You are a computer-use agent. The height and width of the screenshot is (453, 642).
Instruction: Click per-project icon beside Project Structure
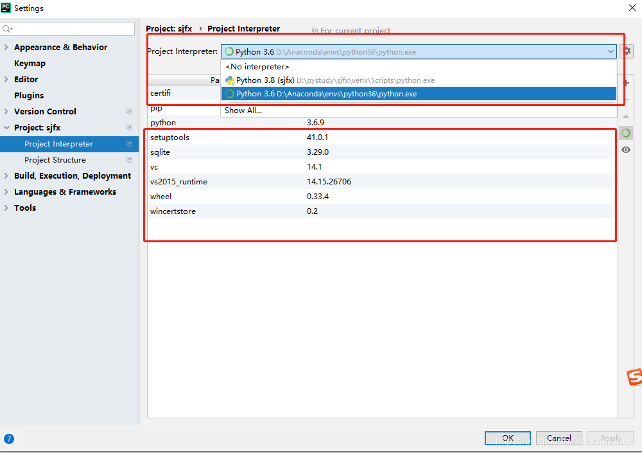(x=130, y=160)
